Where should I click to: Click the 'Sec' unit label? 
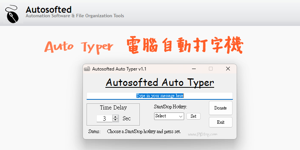point(127,118)
